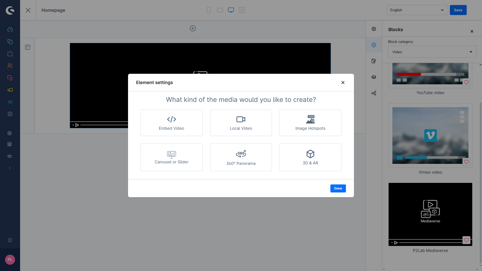
Task: Favorite the P2Lab Mediaverse block
Action: pos(466,240)
